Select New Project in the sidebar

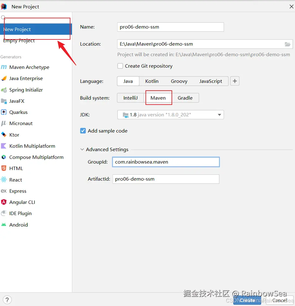(36, 29)
